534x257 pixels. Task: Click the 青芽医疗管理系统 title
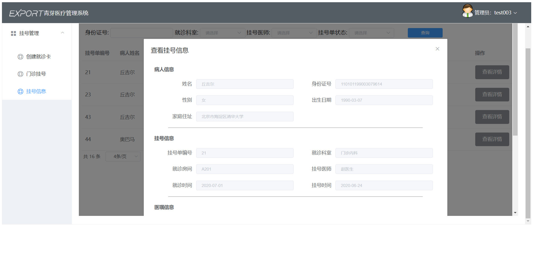tap(66, 13)
